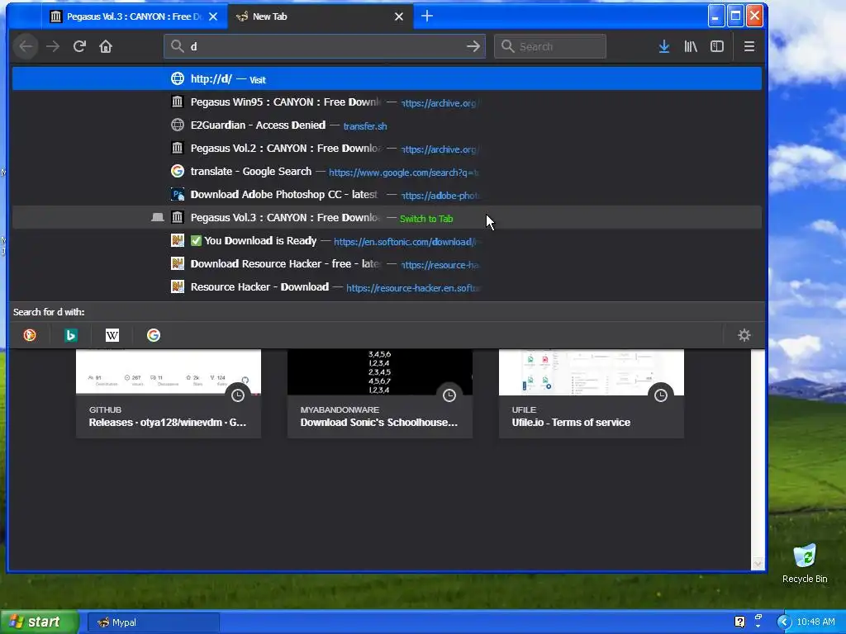Image resolution: width=846 pixels, height=634 pixels.
Task: Visit the http://d/ suggestion
Action: (x=387, y=79)
